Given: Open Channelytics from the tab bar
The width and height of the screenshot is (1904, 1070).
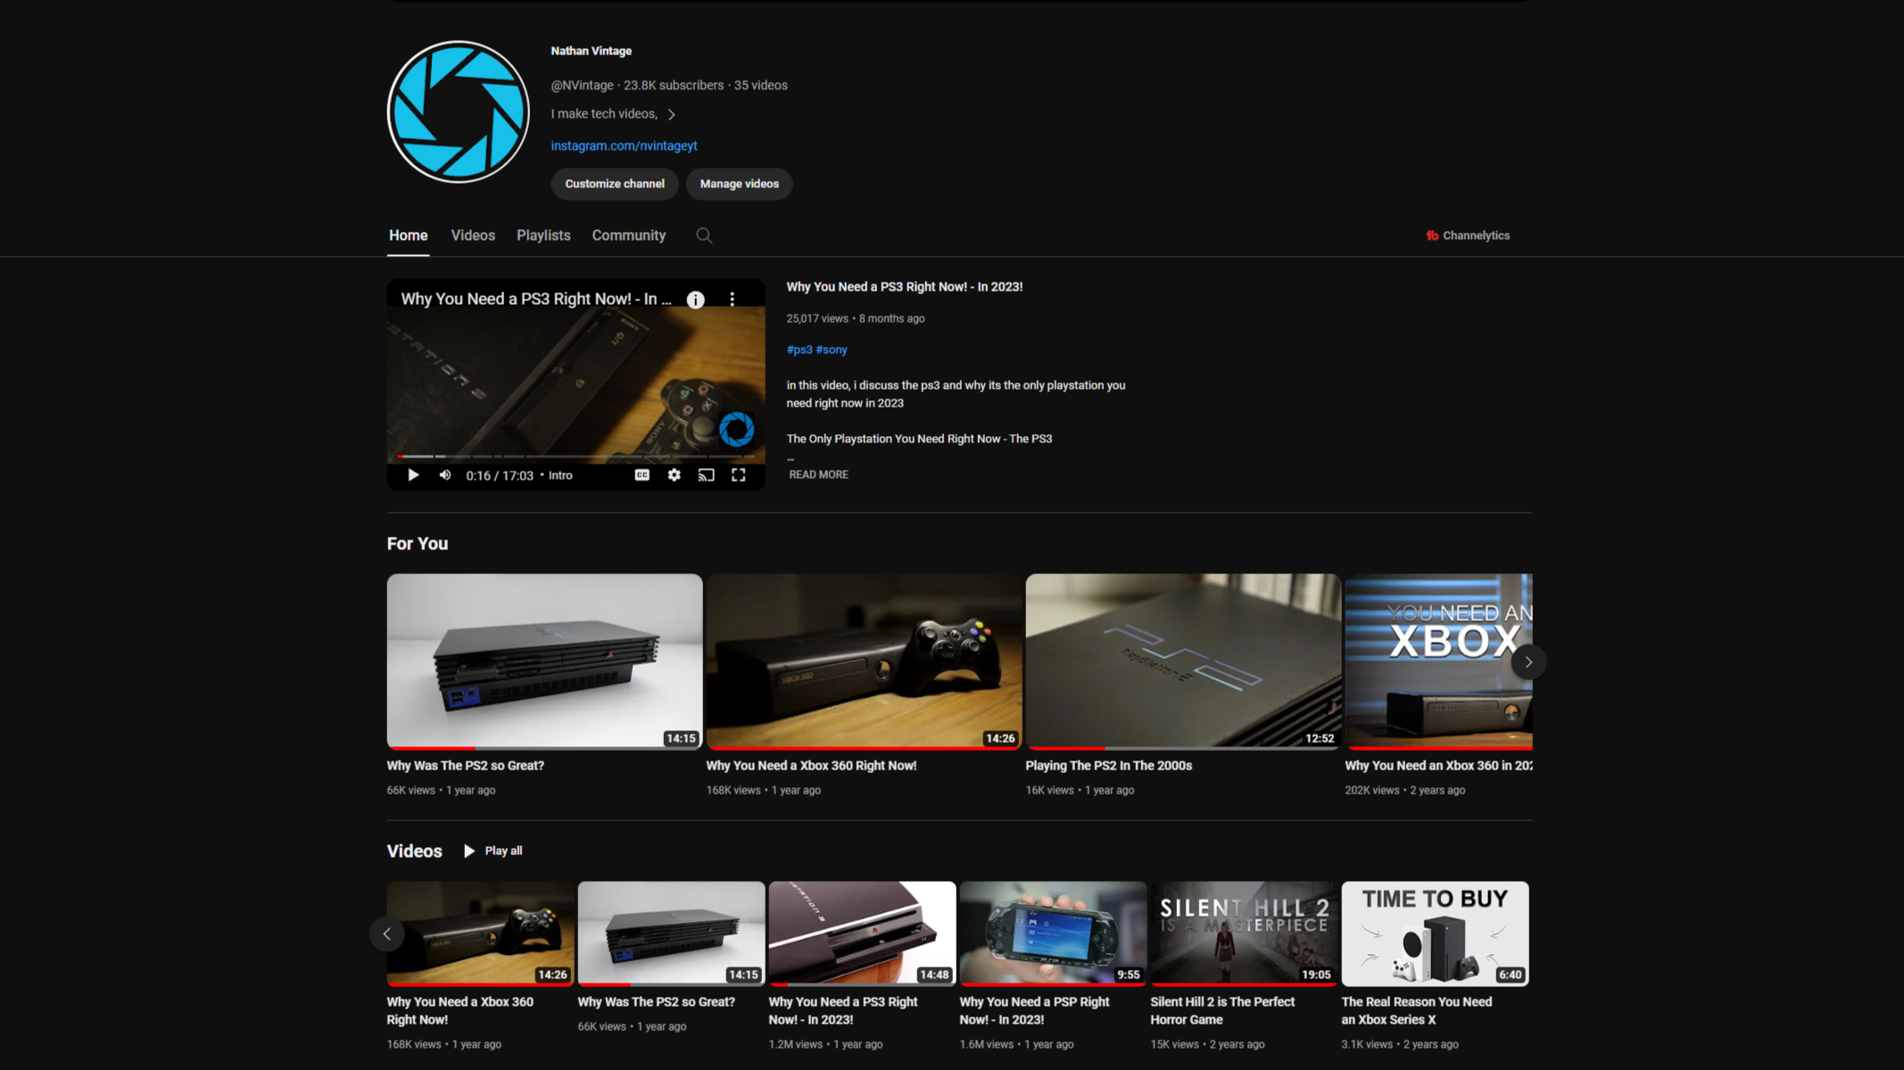Looking at the screenshot, I should [1468, 235].
